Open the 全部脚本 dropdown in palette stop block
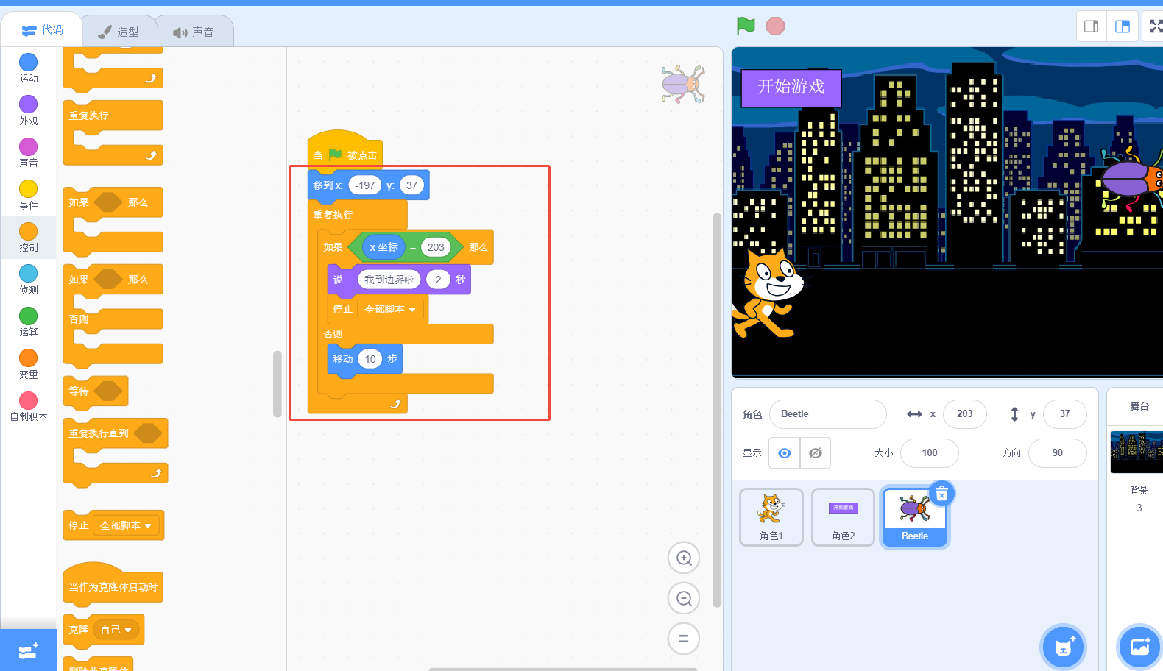This screenshot has width=1163, height=671. pos(126,525)
